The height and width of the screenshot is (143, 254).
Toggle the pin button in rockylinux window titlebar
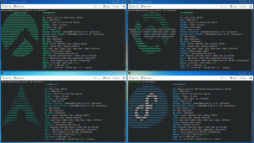[5, 1]
